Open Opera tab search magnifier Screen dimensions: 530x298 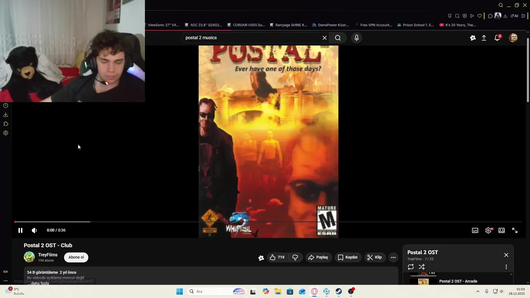[x=501, y=5]
